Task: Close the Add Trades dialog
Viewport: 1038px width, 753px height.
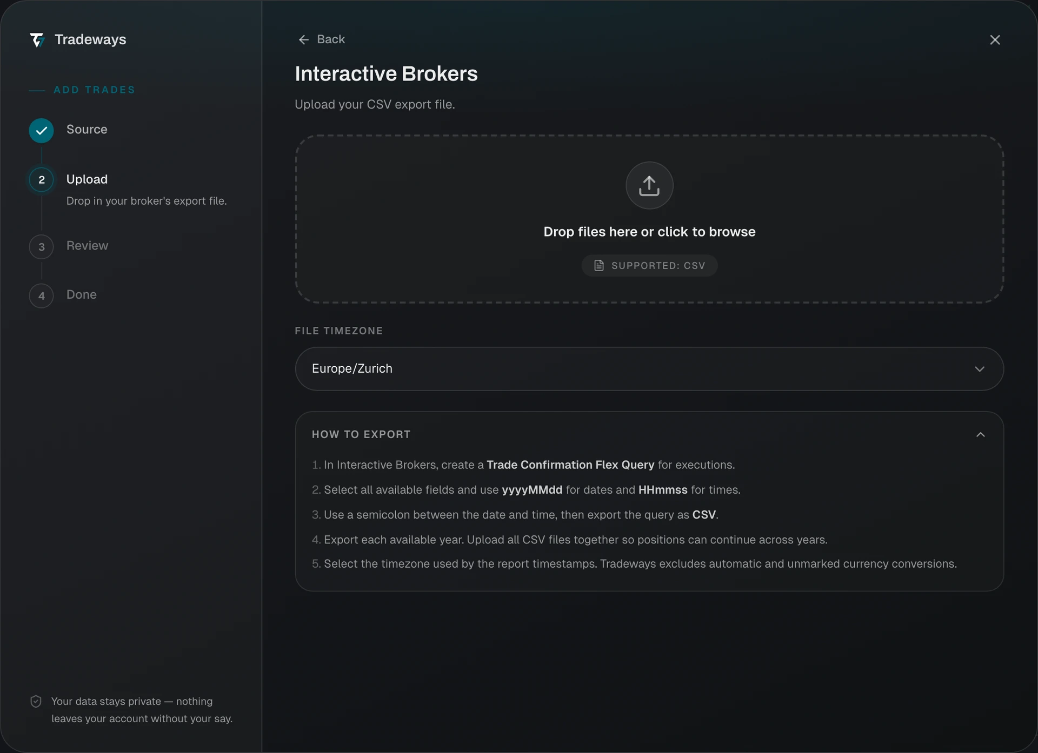Action: [995, 40]
